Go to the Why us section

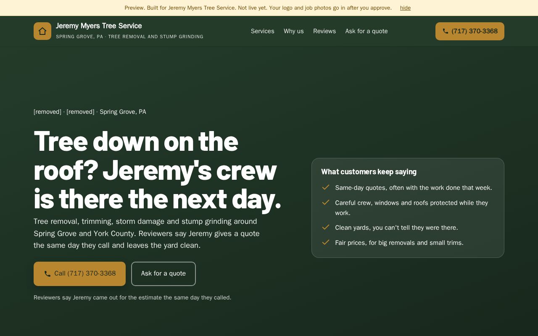293,31
